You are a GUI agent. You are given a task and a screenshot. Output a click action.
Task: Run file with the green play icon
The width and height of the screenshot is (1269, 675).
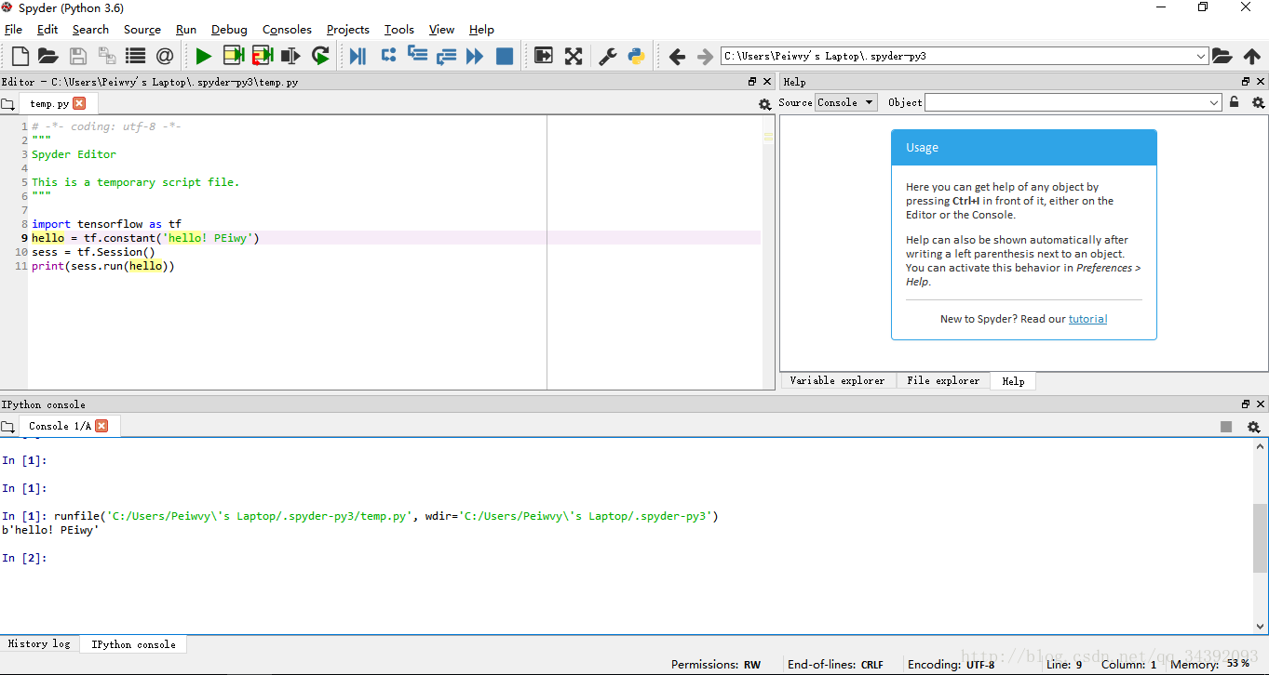pos(204,56)
